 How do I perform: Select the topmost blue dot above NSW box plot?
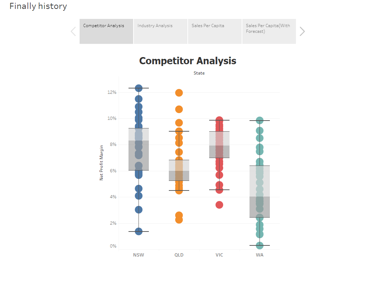coord(138,87)
